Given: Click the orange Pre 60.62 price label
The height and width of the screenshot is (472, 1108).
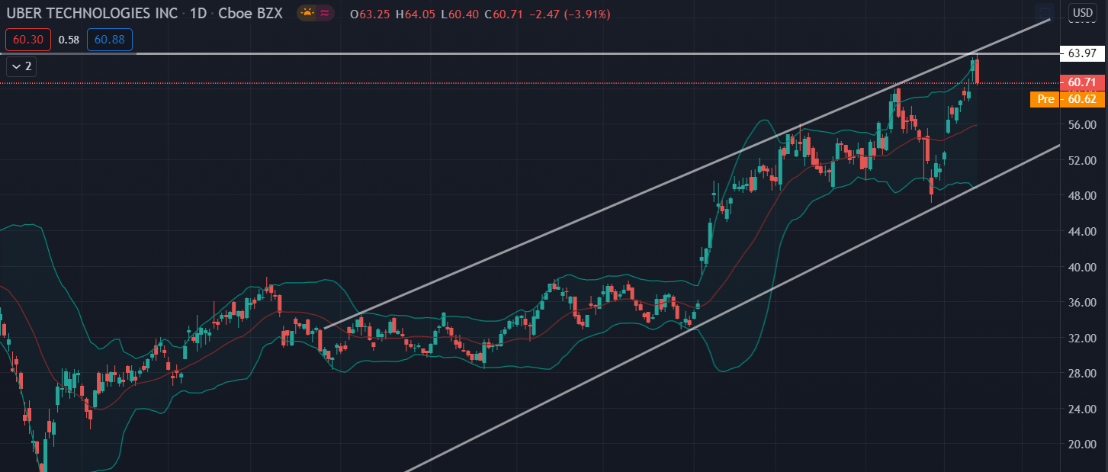Looking at the screenshot, I should [x=1067, y=99].
